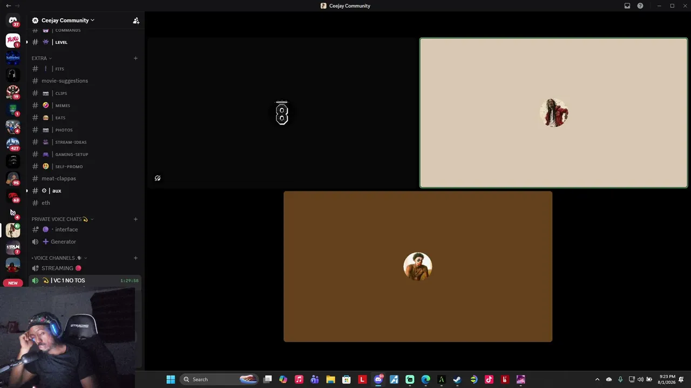This screenshot has height=388, width=691.
Task: Open the GAMING-SETUP channel
Action: click(84, 154)
